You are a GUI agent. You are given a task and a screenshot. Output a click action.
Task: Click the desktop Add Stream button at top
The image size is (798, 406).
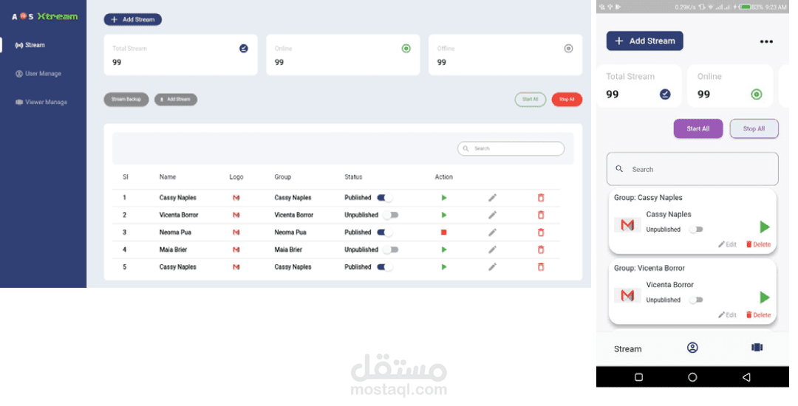[133, 19]
